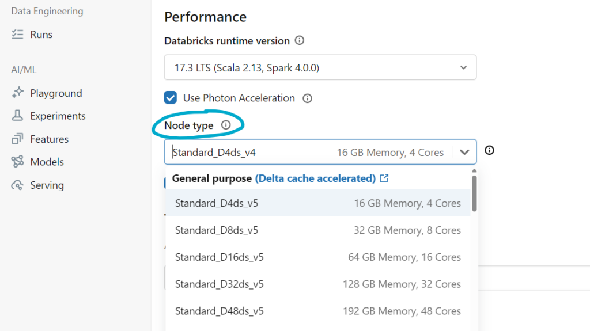Viewport: 590px width, 331px height.
Task: Click info icon next to Photon Acceleration
Action: pos(308,98)
